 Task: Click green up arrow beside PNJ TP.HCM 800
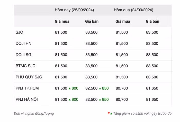(x=69, y=88)
